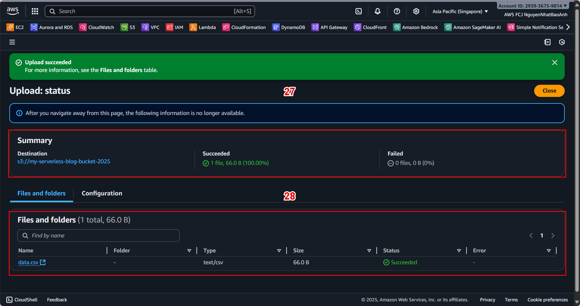Open the settings gear menu
580x306 pixels.
pyautogui.click(x=416, y=11)
